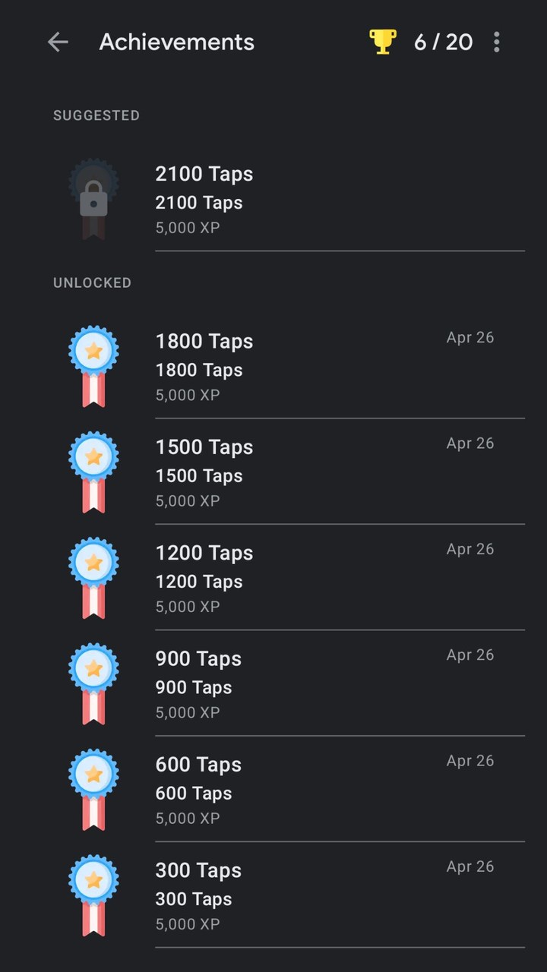Tap the 300 Taps ribbon badge
Image resolution: width=547 pixels, height=972 pixels.
click(93, 894)
